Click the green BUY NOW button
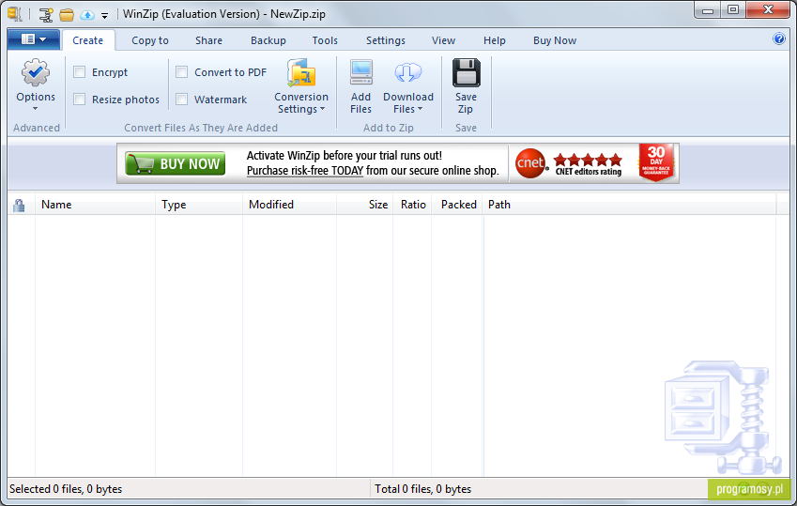This screenshot has height=506, width=797. click(176, 163)
